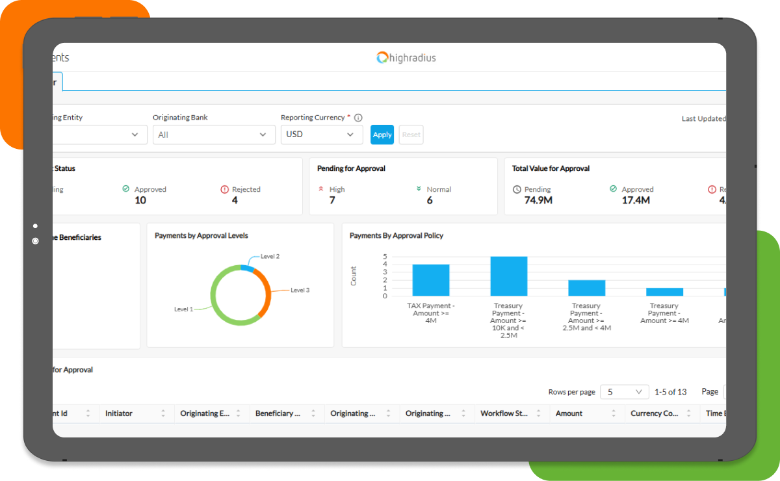This screenshot has height=481, width=780.
Task: Click the Initiator column header
Action: pos(119,413)
